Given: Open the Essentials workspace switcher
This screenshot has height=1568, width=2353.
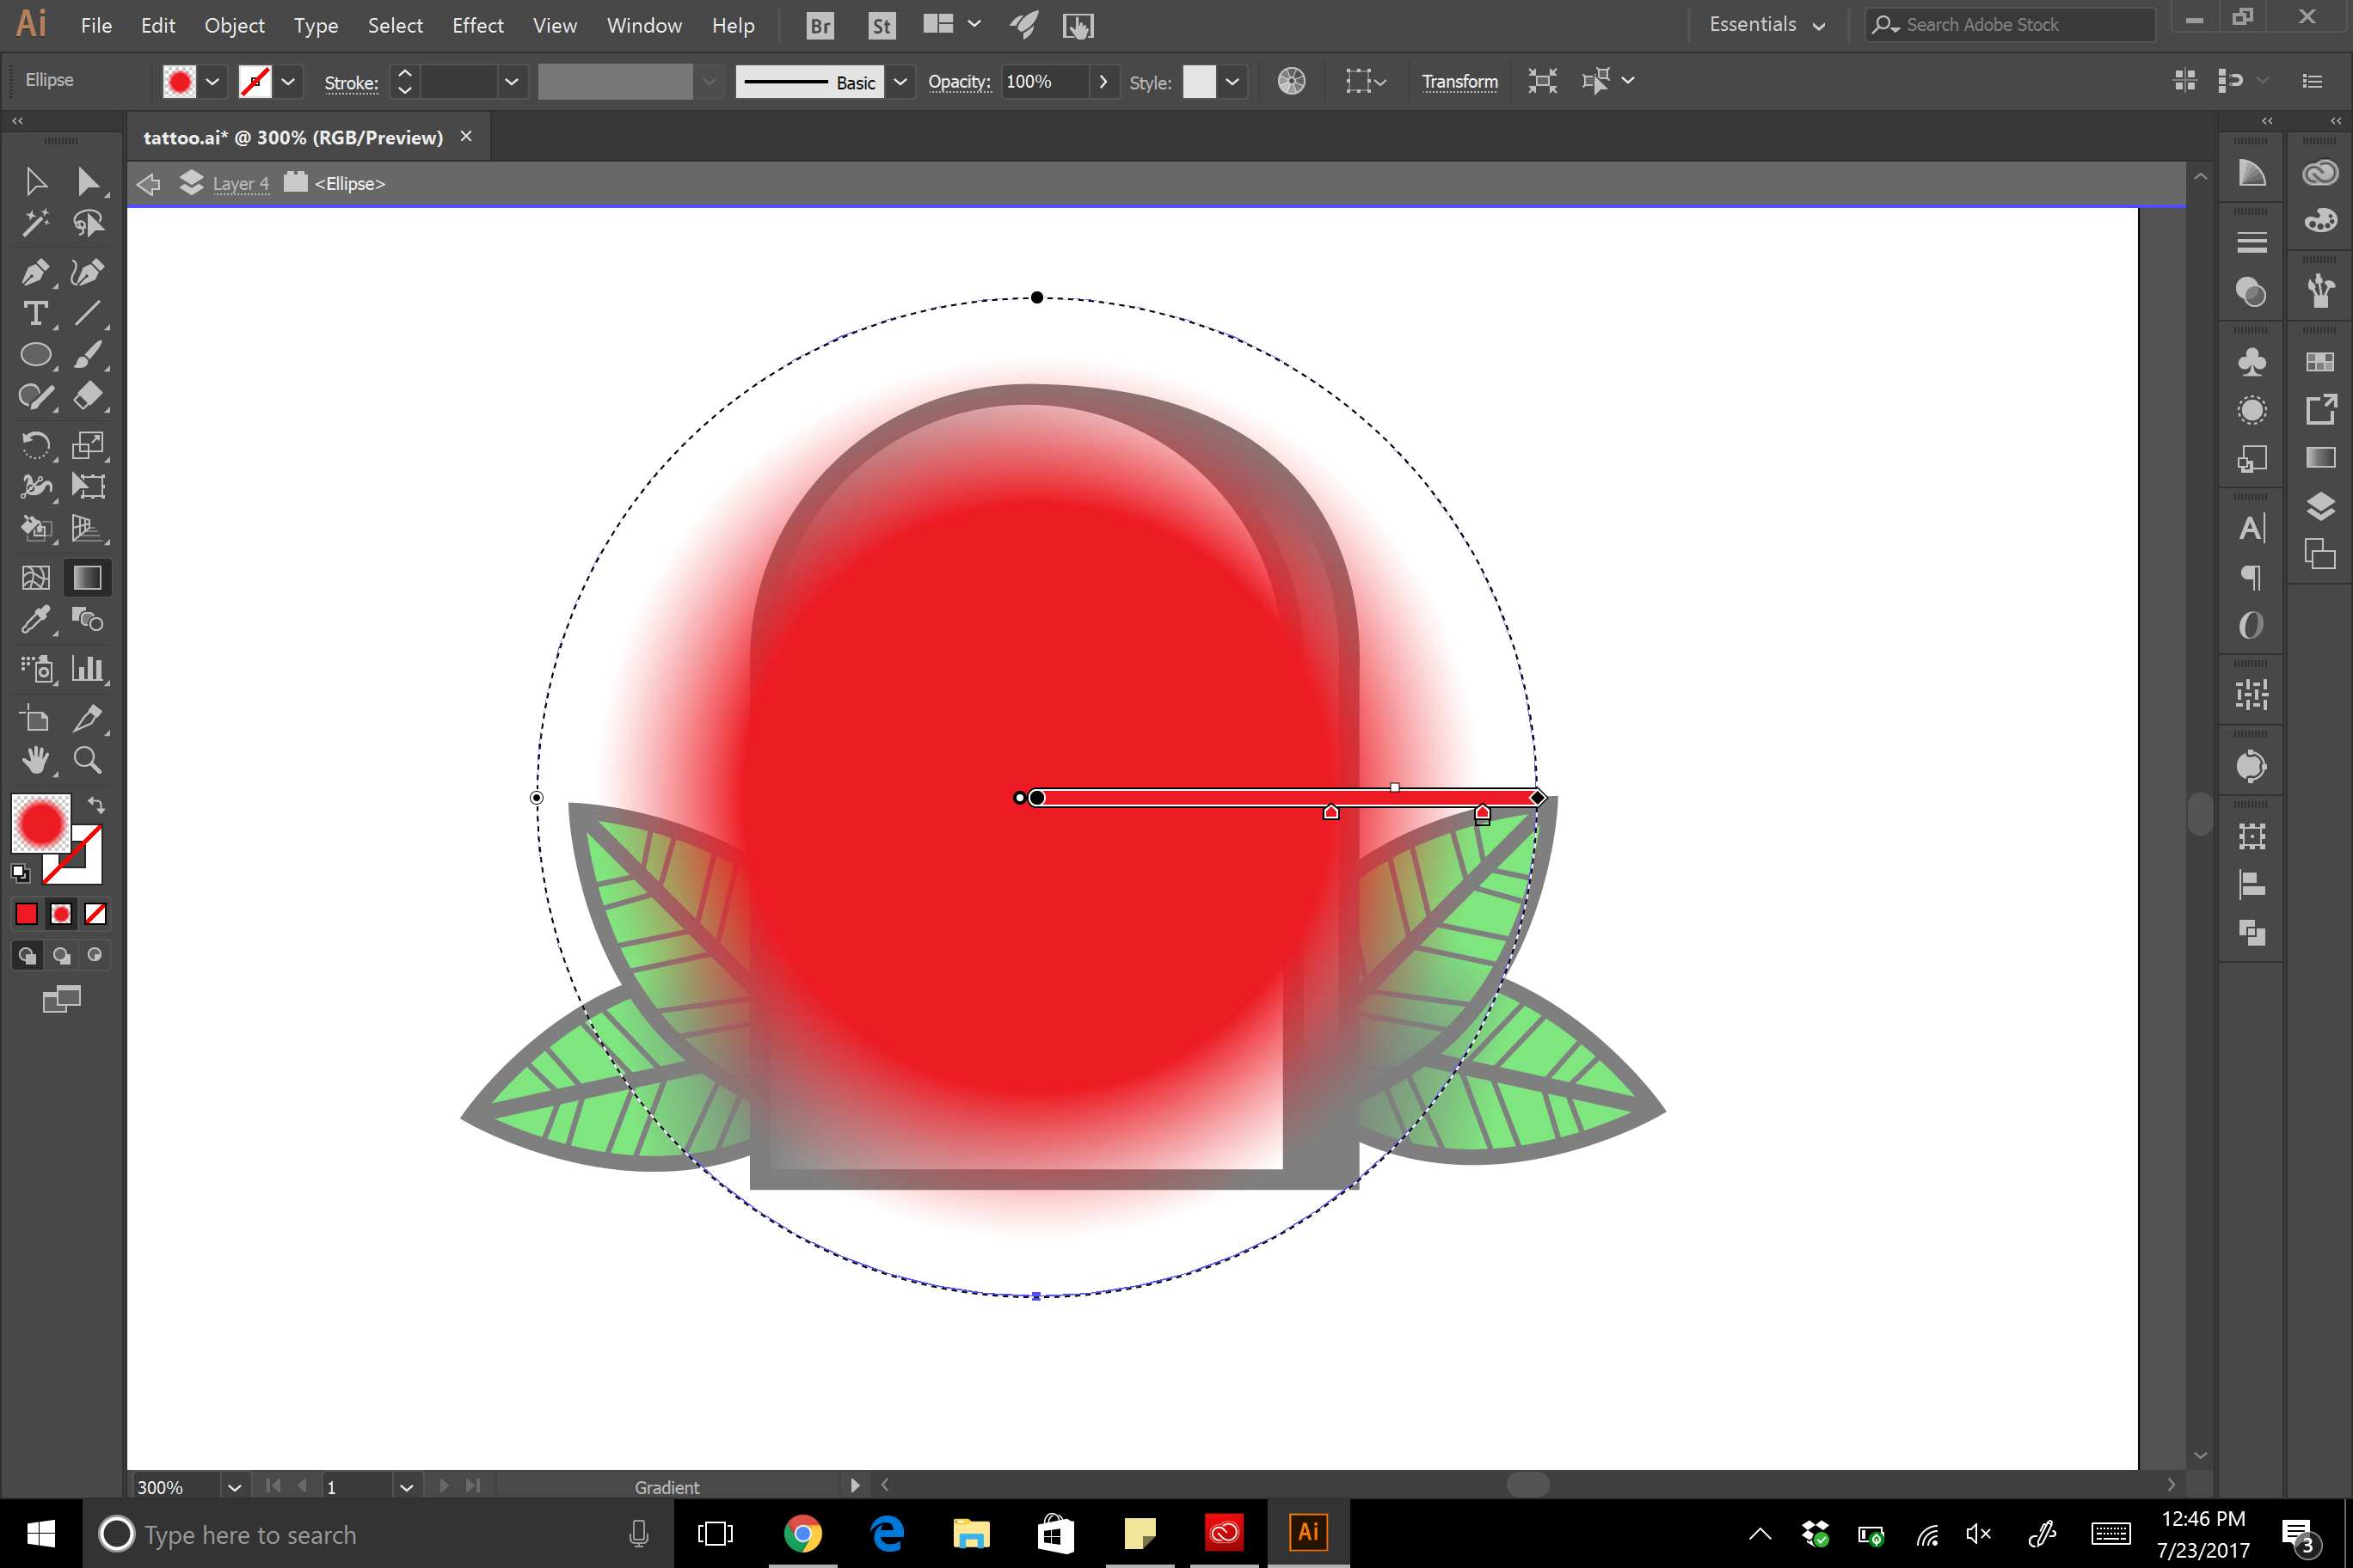Looking at the screenshot, I should (1766, 25).
